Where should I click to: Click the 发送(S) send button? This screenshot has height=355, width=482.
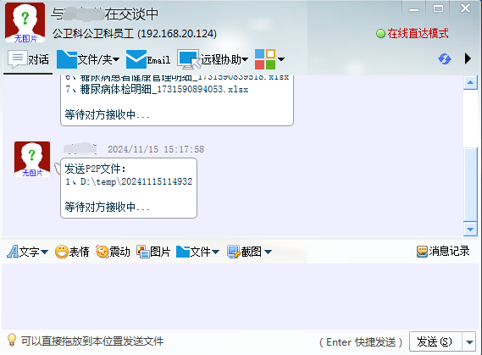[x=435, y=341]
